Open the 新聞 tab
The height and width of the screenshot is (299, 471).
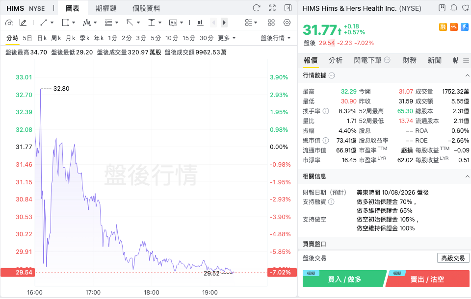tap(435, 60)
